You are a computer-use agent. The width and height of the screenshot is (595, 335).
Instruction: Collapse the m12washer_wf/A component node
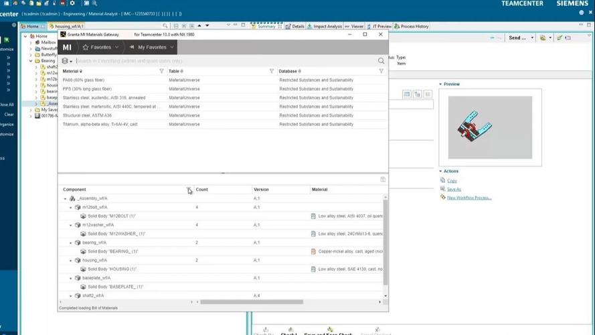click(70, 225)
